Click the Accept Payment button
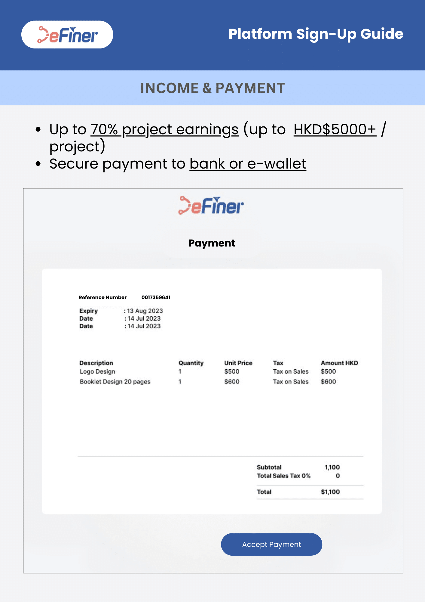Image resolution: width=425 pixels, height=602 pixels. click(x=271, y=544)
